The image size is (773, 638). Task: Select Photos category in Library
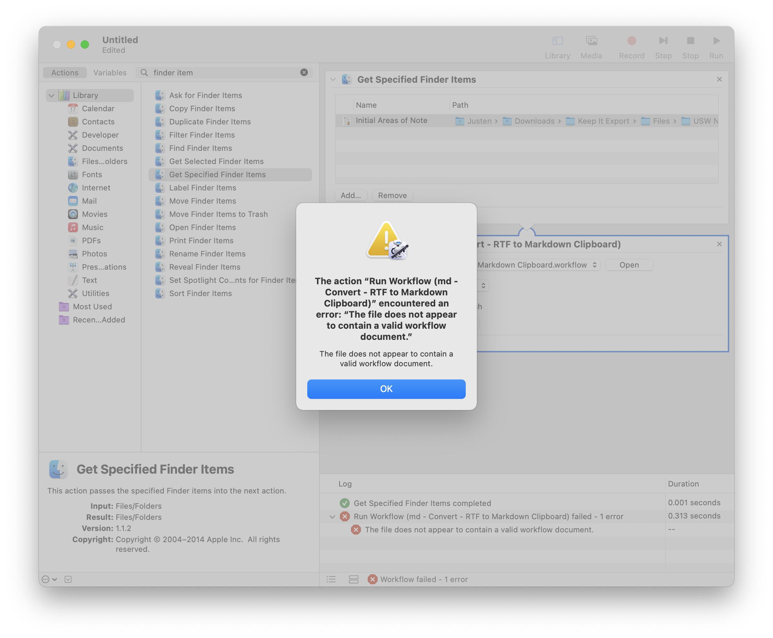[94, 254]
